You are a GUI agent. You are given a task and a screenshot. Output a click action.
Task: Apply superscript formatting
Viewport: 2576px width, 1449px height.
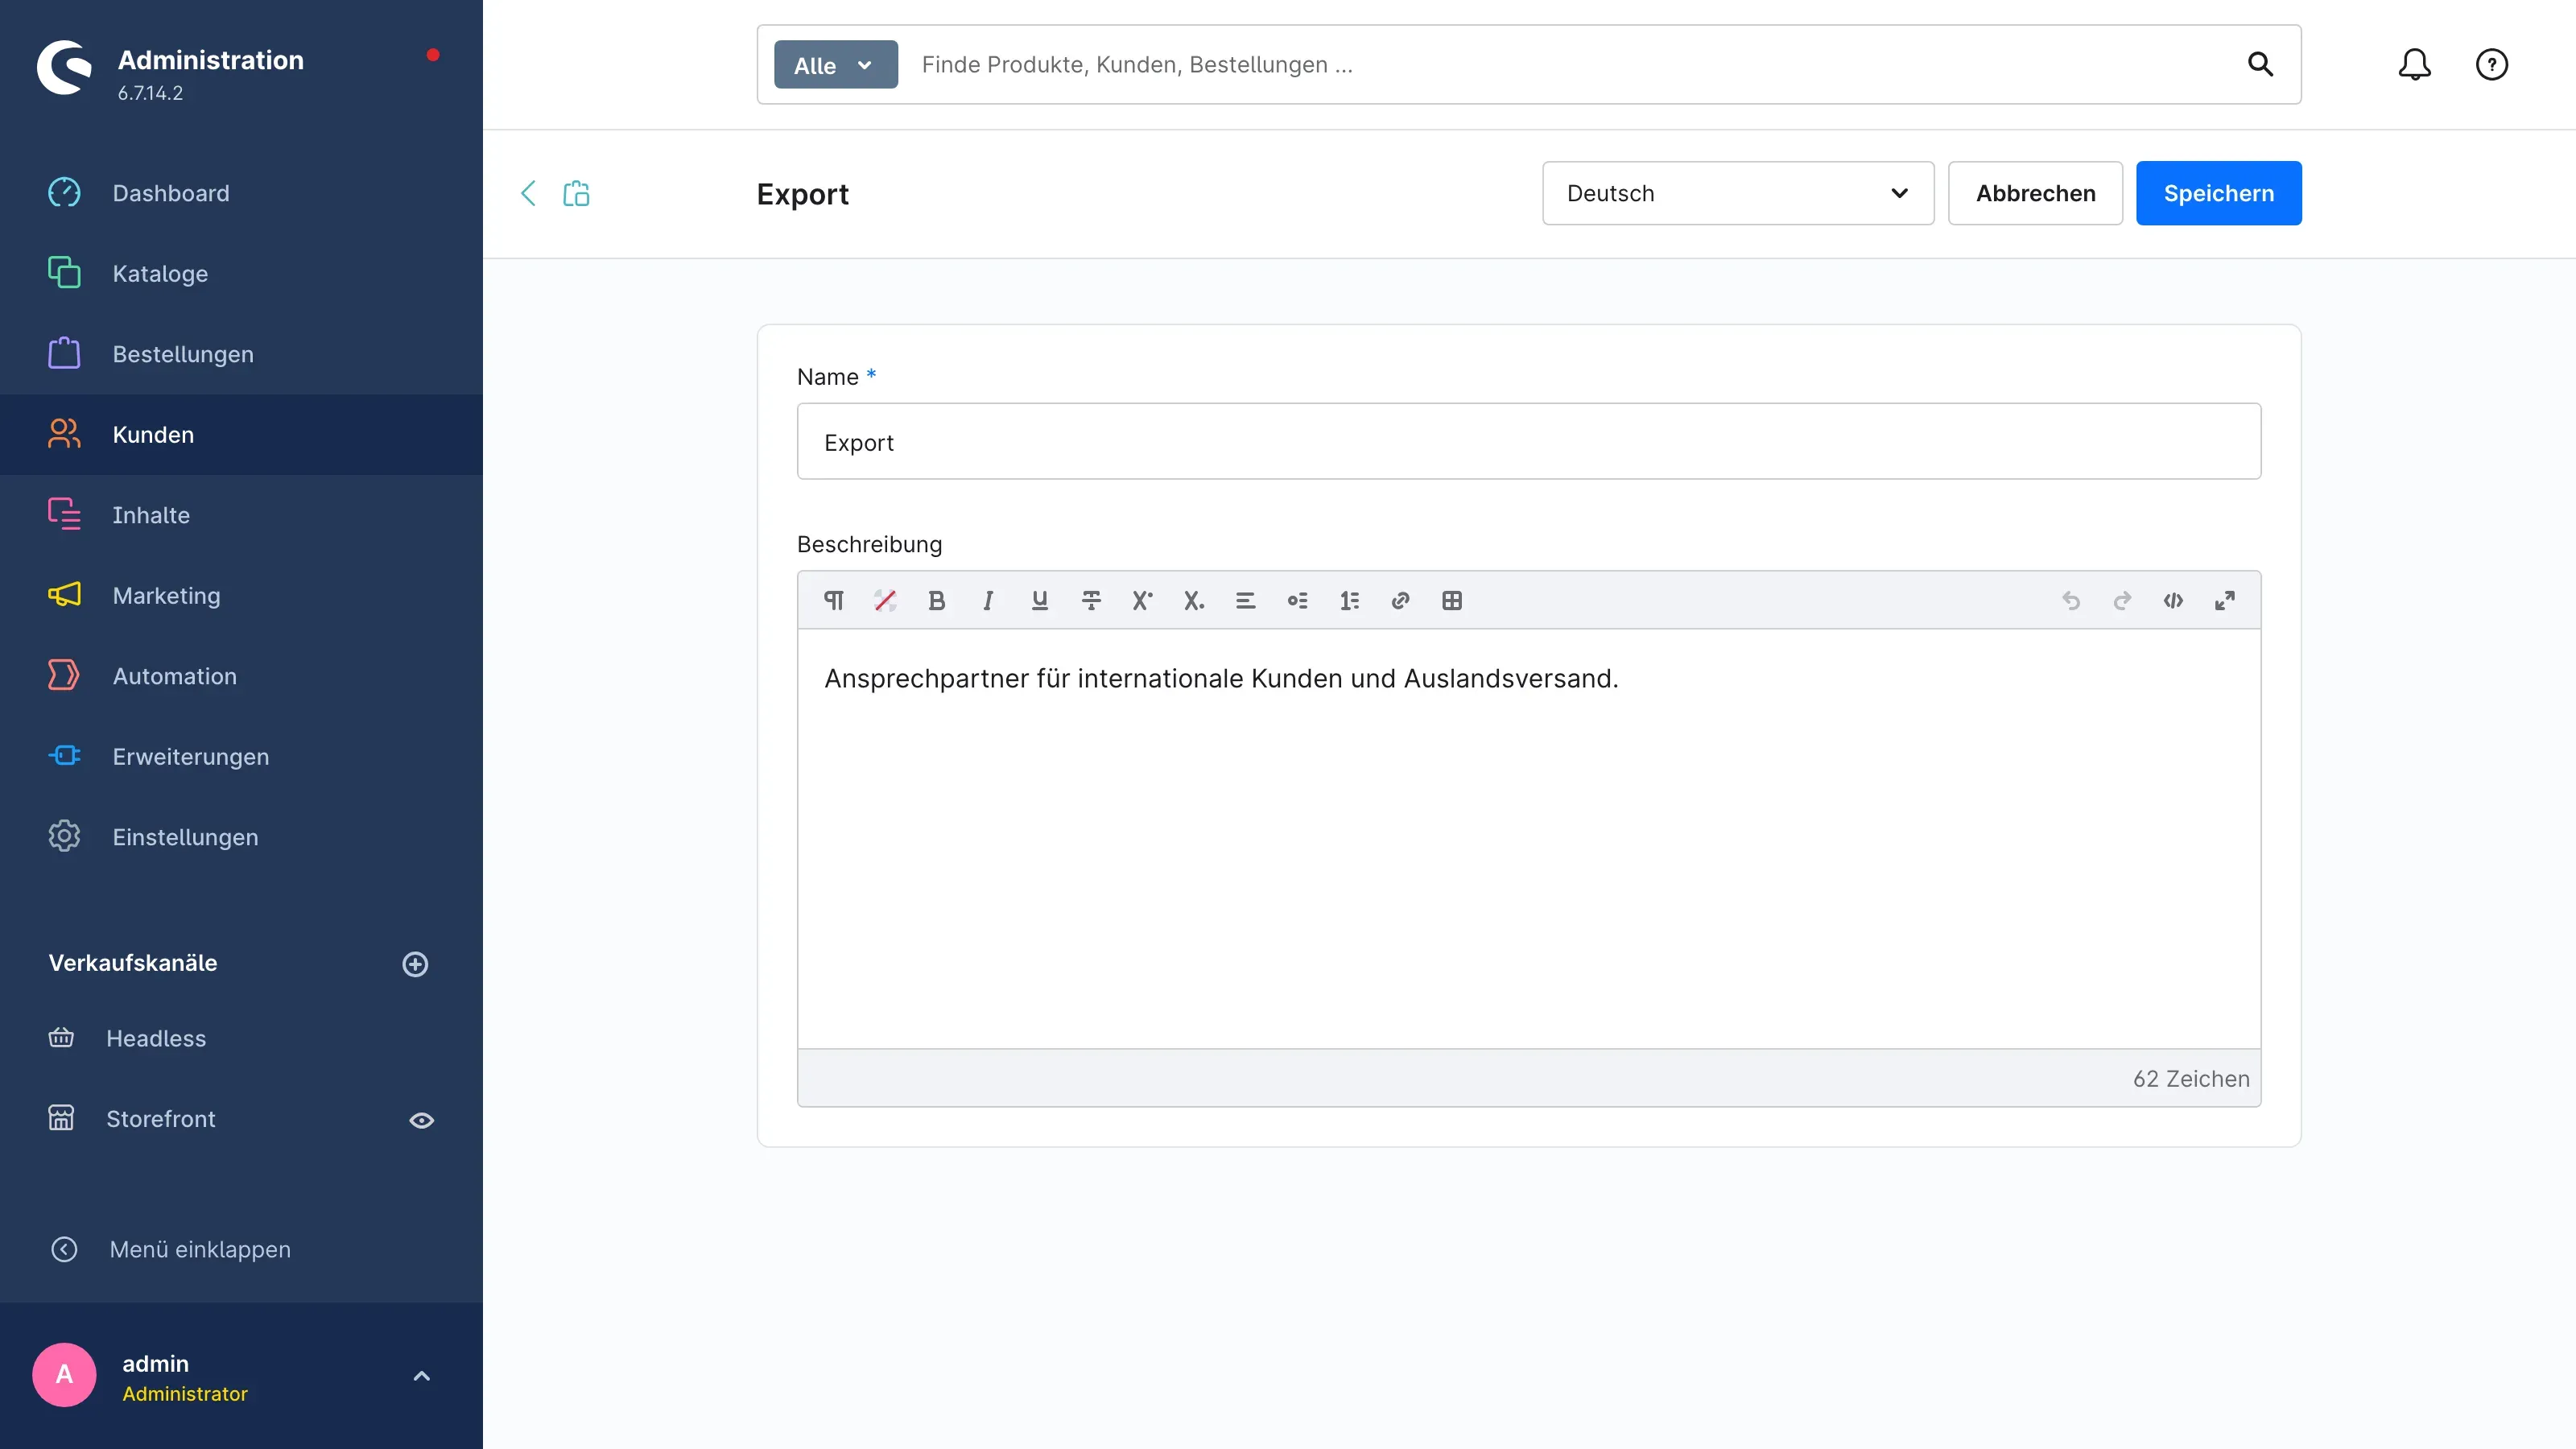click(x=1142, y=600)
